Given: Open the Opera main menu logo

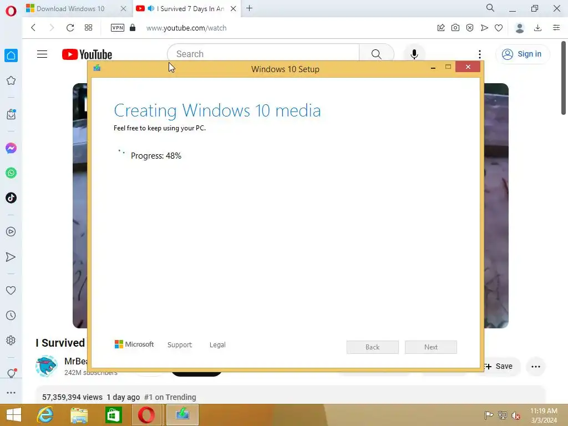Looking at the screenshot, I should pyautogui.click(x=11, y=11).
